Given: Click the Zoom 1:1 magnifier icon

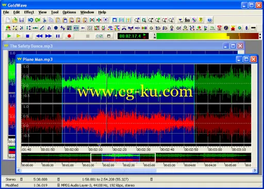Looking at the screenshot, I should point(171,20).
